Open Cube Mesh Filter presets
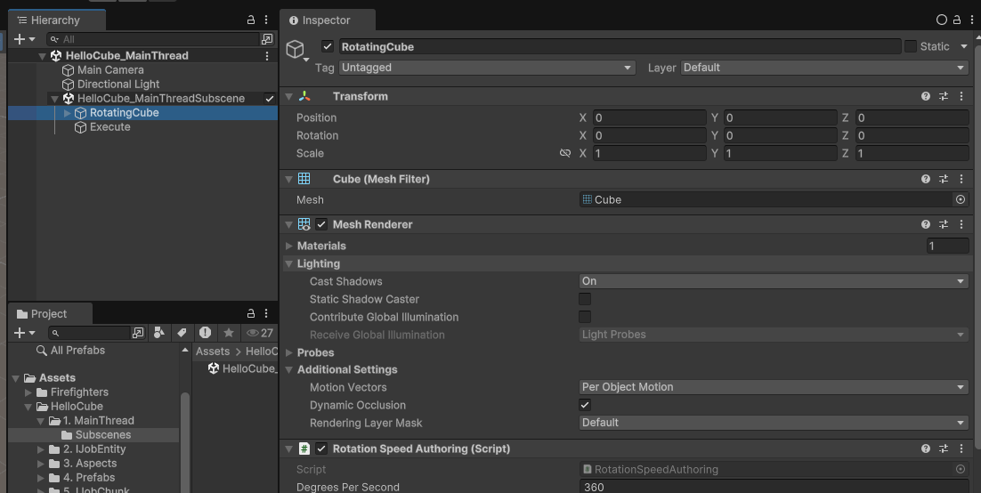Viewport: 981px width, 493px height. [944, 179]
